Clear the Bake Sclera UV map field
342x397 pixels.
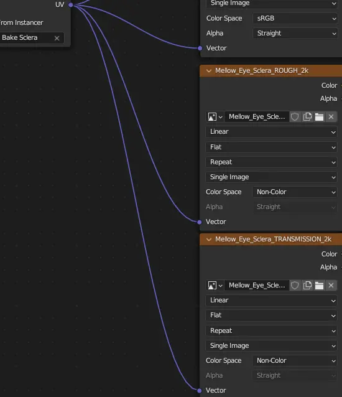pos(57,38)
